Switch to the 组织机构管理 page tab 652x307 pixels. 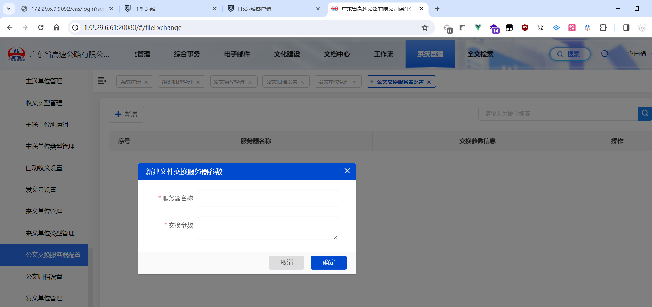pos(178,82)
